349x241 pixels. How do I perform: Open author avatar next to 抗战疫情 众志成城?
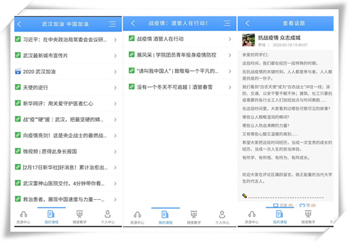pos(249,40)
